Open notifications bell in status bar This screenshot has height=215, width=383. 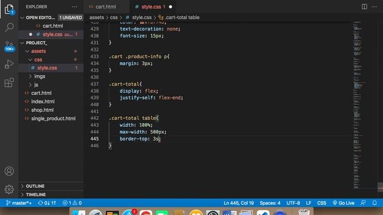pos(375,203)
